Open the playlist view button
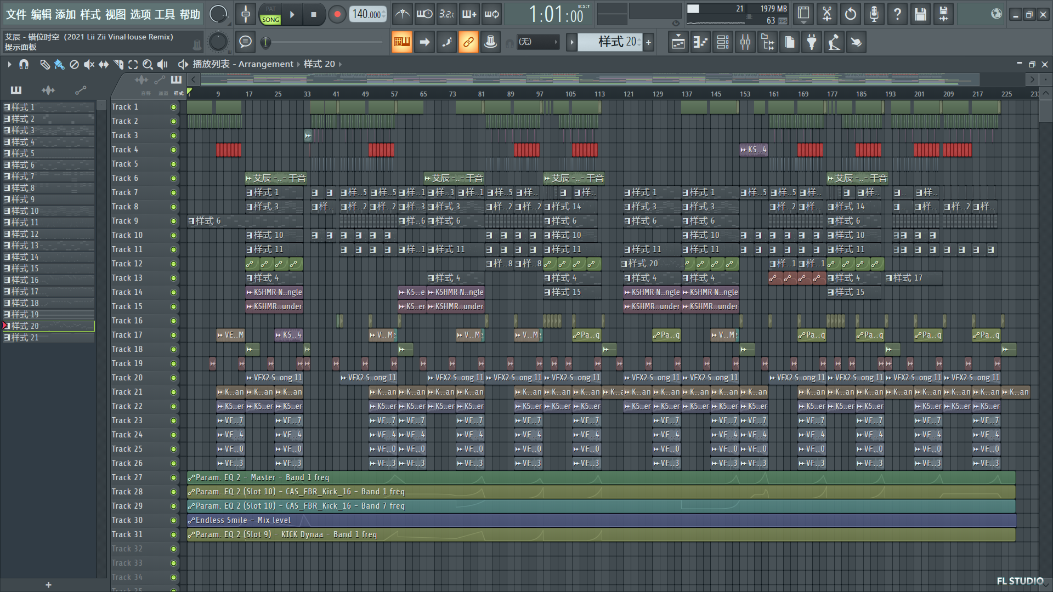Viewport: 1053px width, 592px height. [x=678, y=42]
